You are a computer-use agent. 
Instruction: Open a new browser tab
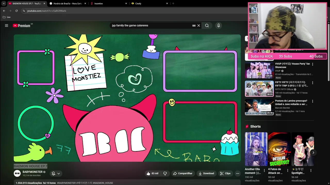pyautogui.click(x=173, y=4)
